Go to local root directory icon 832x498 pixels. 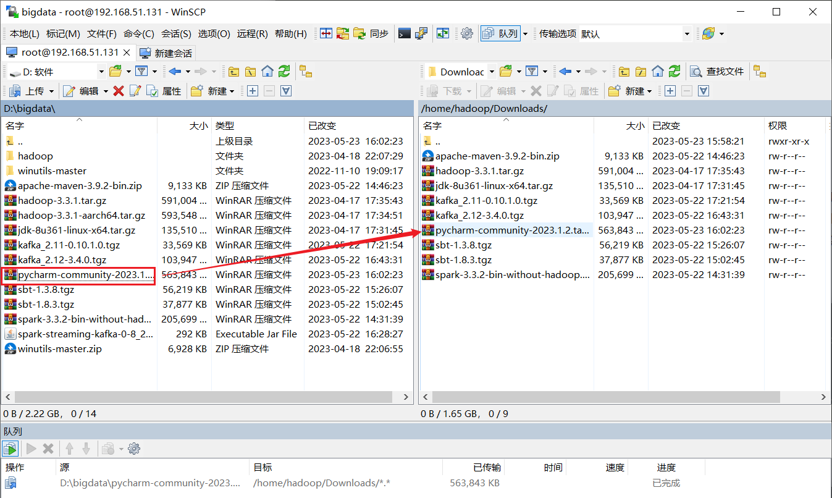point(250,72)
